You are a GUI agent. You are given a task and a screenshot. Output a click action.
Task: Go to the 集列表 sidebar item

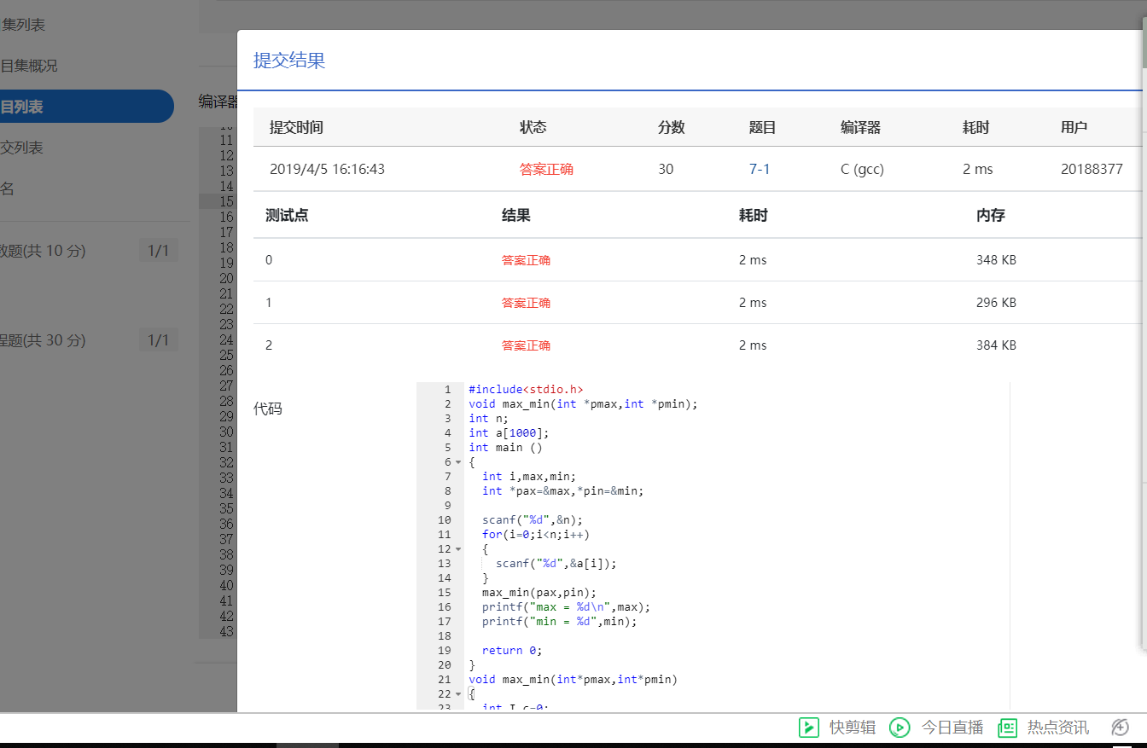(23, 25)
